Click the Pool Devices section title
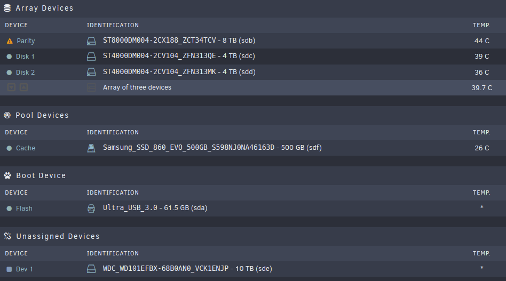 pos(42,115)
